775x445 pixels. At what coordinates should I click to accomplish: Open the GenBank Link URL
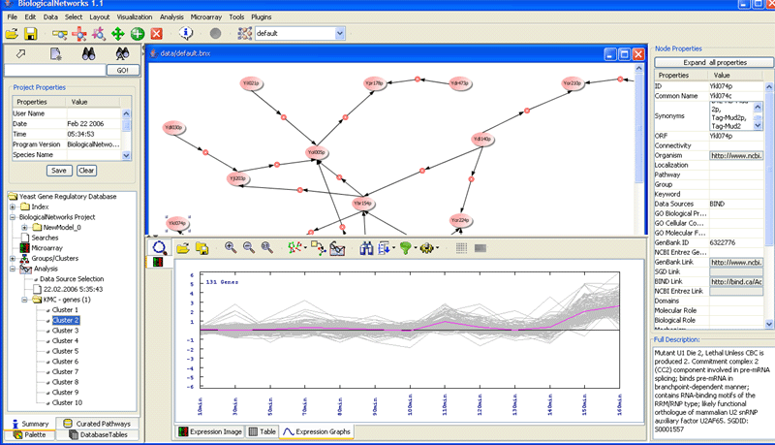(736, 263)
